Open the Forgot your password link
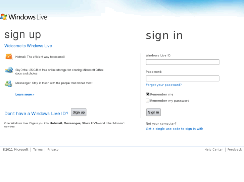 click(164, 85)
